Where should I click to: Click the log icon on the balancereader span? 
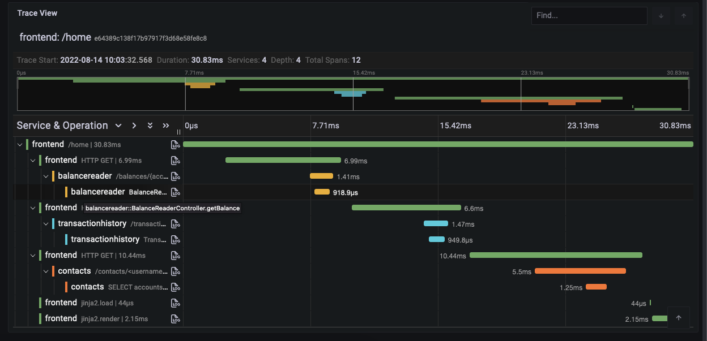176,176
